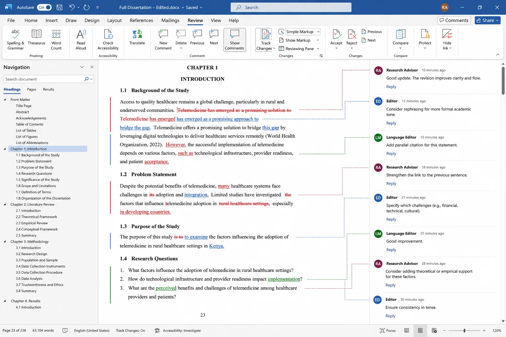This screenshot has height=337, width=506.
Task: Collapse Chapter 1: Introduction in the outline
Action: pyautogui.click(x=5, y=149)
